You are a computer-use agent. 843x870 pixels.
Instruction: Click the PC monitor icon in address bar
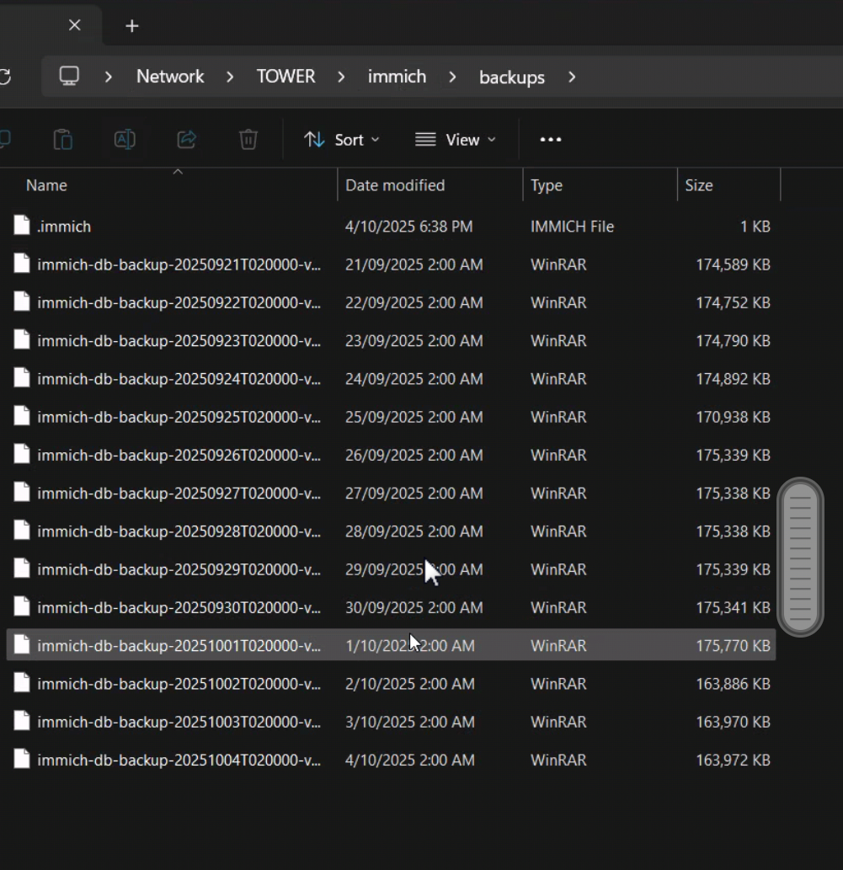click(69, 77)
